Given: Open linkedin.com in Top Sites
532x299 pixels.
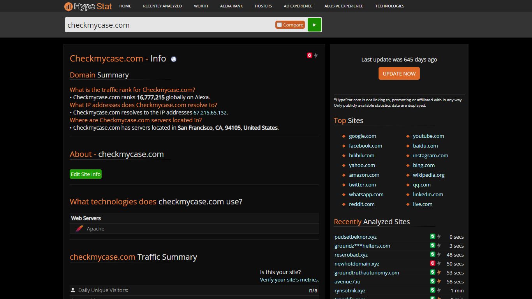Looking at the screenshot, I should [x=428, y=194].
